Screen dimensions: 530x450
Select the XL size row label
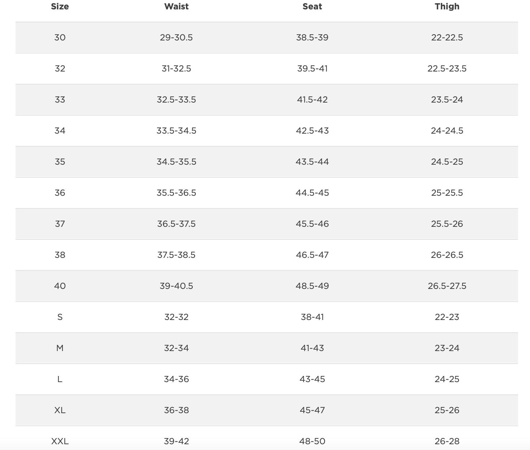[60, 410]
